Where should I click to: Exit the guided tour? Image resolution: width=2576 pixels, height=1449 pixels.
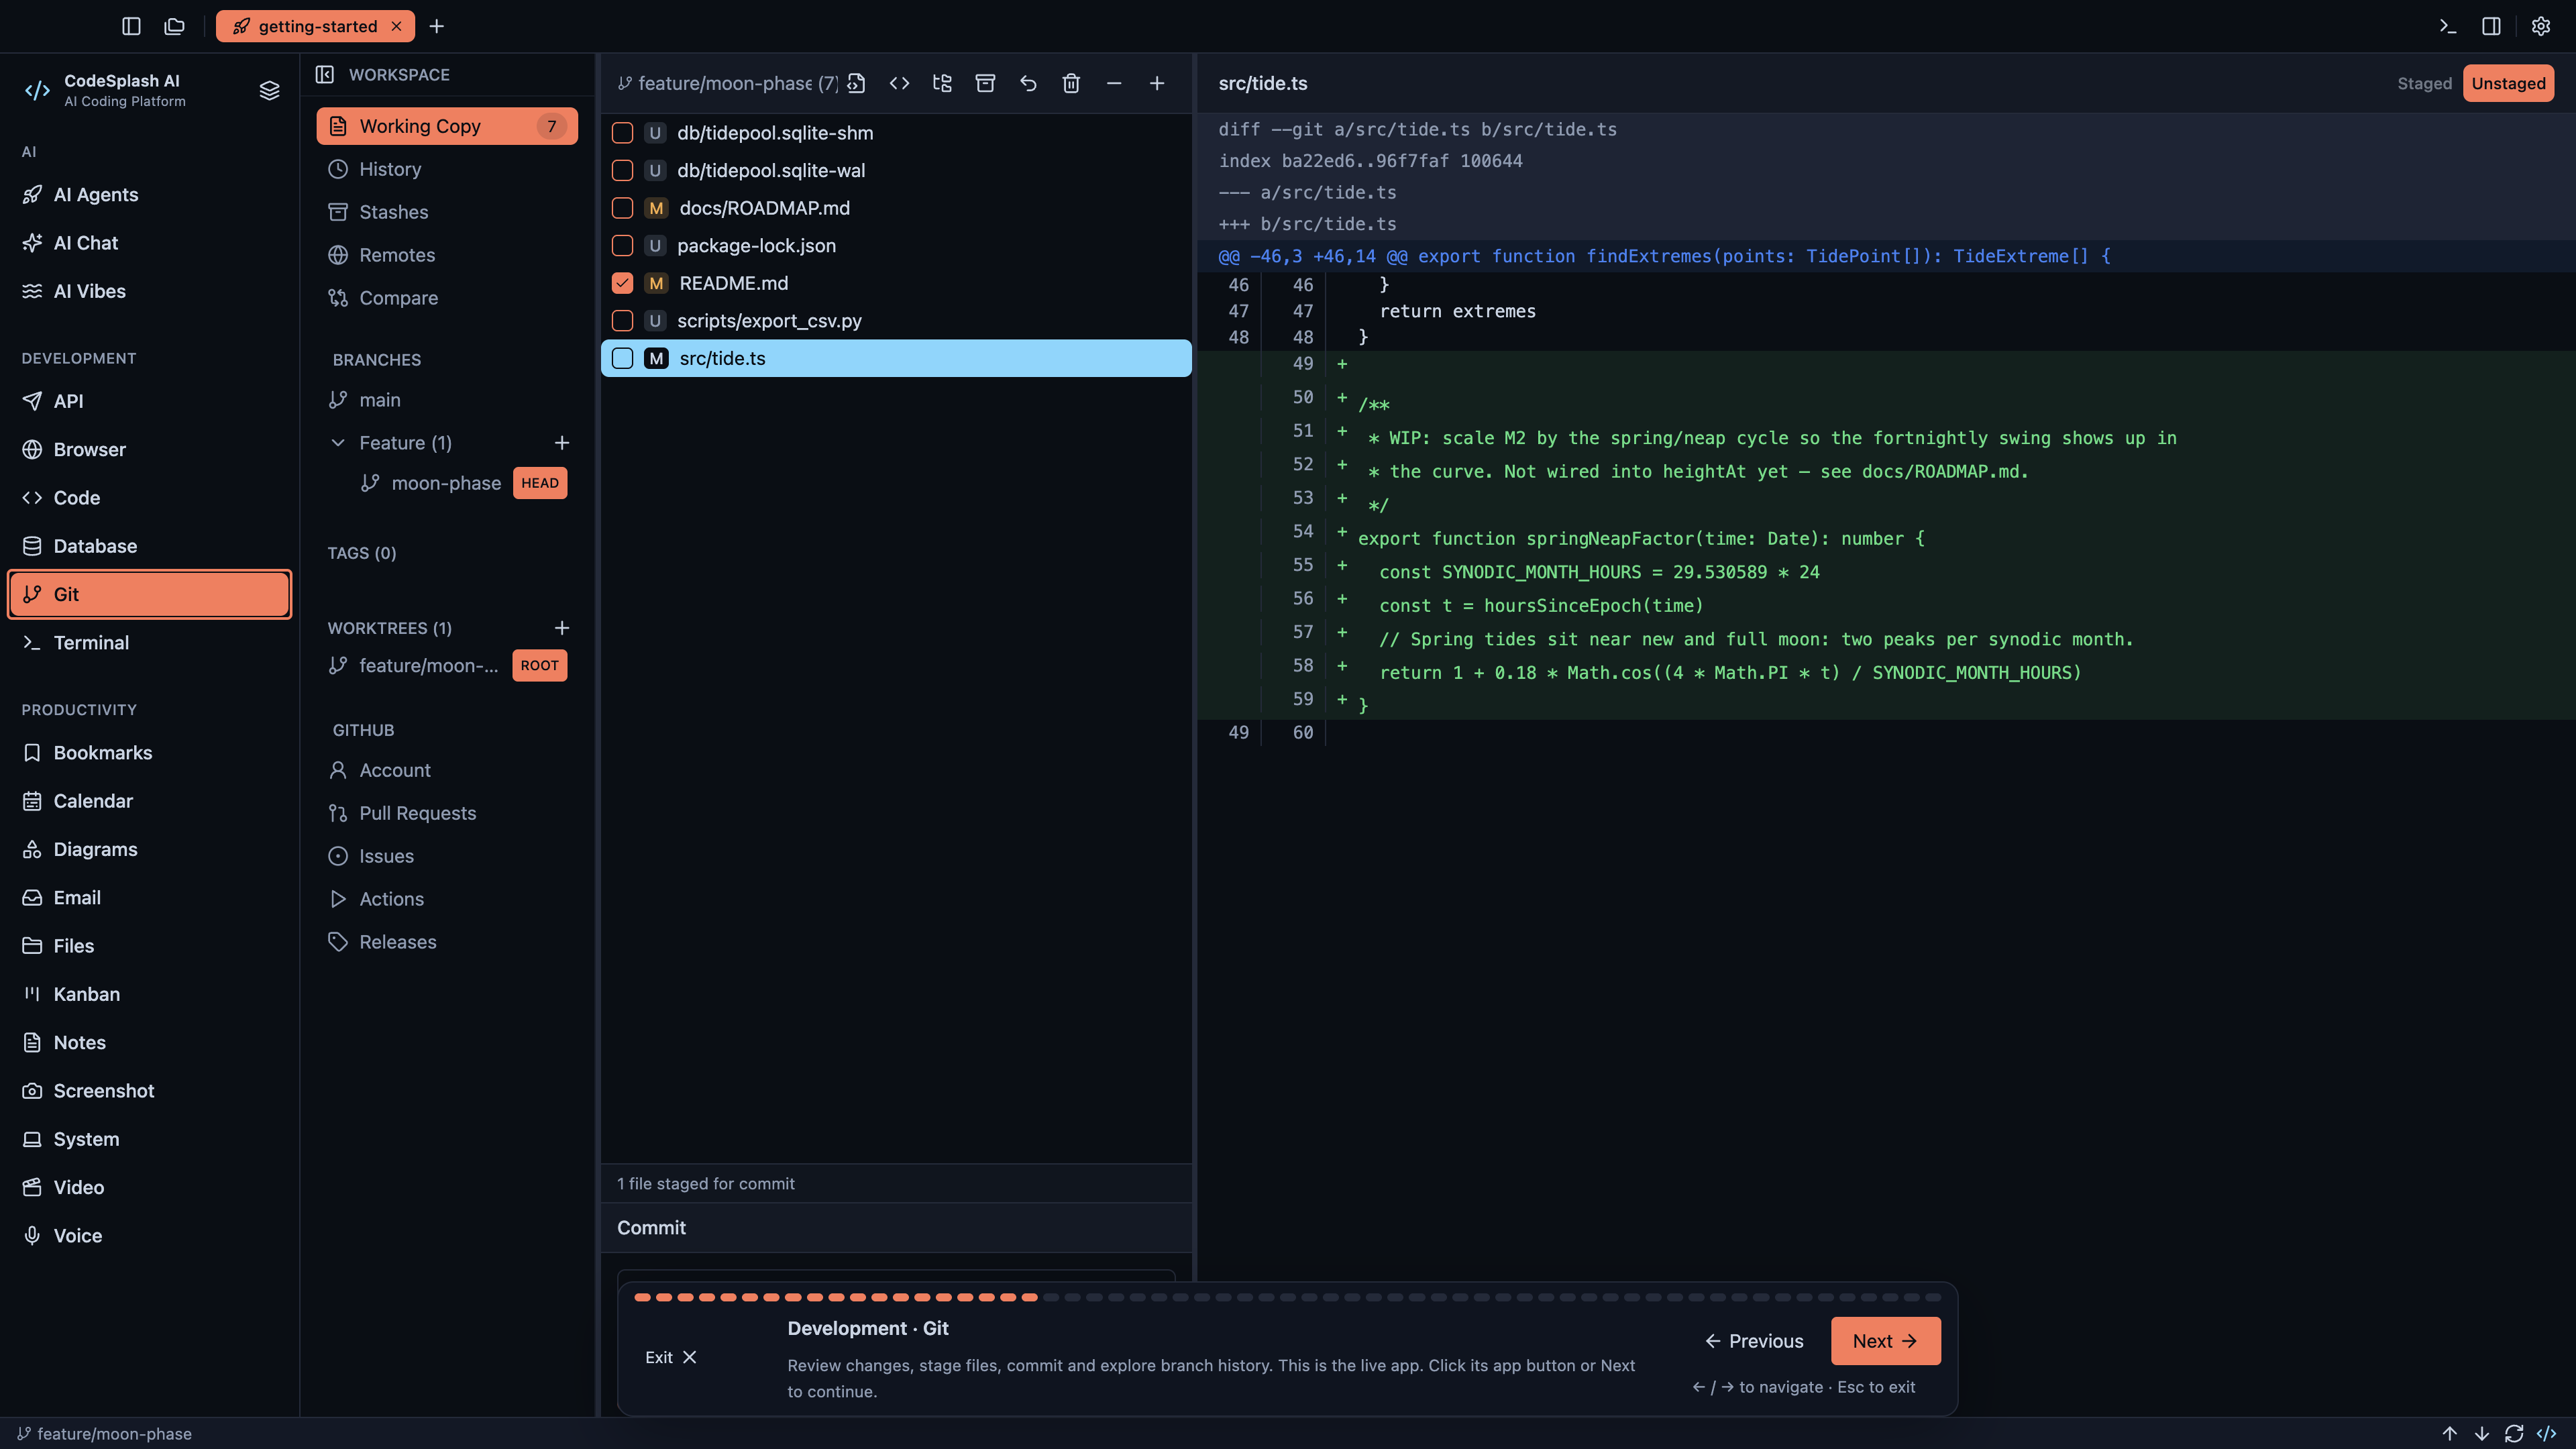coord(671,1357)
